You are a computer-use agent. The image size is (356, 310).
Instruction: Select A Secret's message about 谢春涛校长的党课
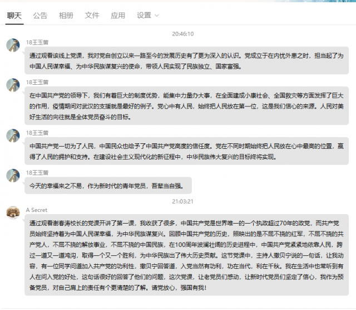click(x=187, y=255)
